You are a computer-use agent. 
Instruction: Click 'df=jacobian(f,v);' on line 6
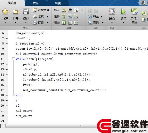pos(31,33)
